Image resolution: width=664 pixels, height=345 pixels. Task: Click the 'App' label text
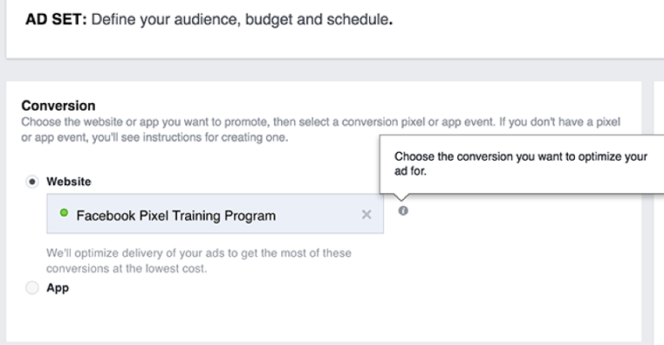tap(58, 288)
